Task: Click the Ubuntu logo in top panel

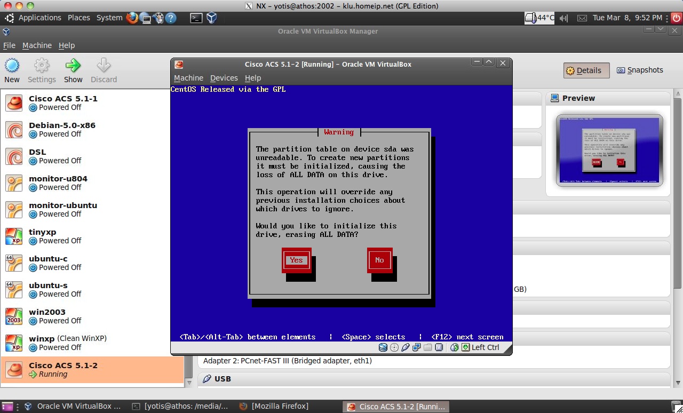Action: point(9,18)
